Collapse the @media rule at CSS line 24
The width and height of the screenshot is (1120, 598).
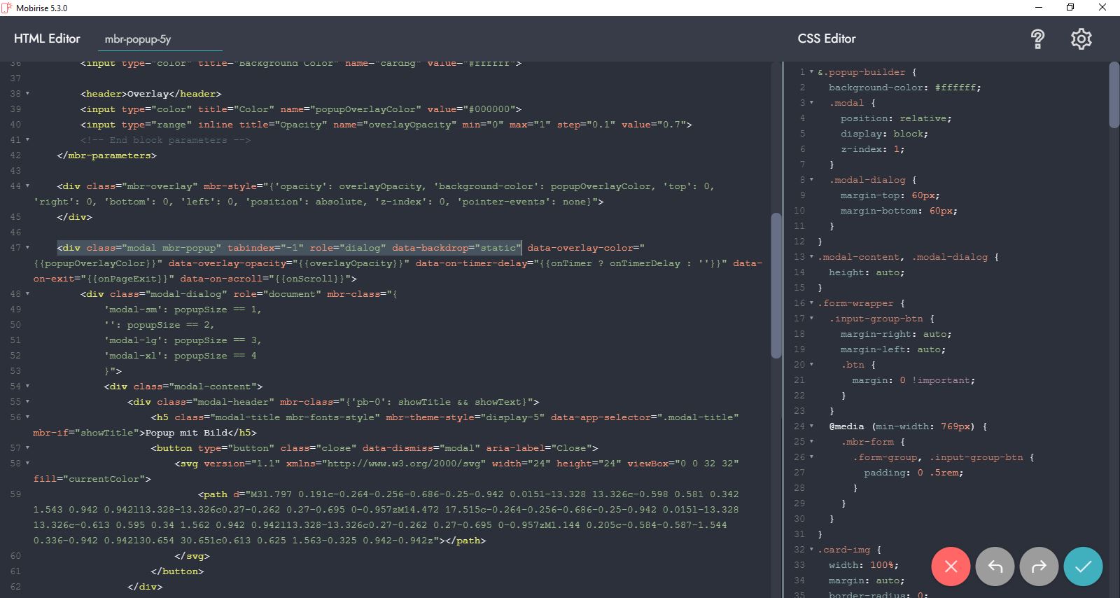point(811,426)
